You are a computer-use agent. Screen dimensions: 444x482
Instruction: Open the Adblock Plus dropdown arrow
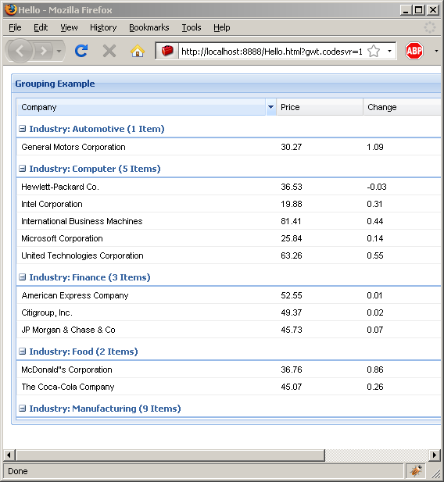point(436,51)
